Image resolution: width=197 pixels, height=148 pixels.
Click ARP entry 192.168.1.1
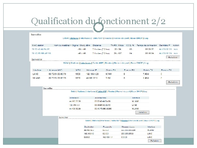74,105
